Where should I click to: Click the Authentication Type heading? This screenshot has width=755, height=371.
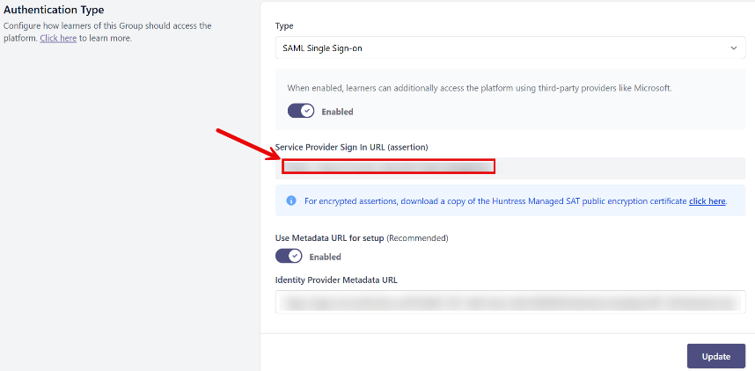[x=54, y=10]
